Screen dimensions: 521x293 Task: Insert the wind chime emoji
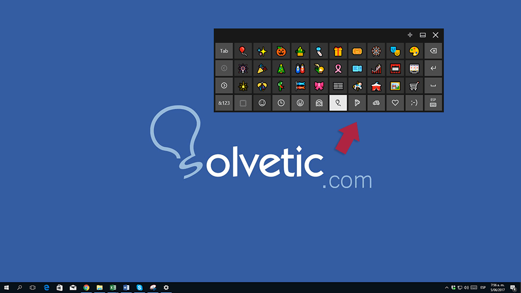click(x=319, y=51)
